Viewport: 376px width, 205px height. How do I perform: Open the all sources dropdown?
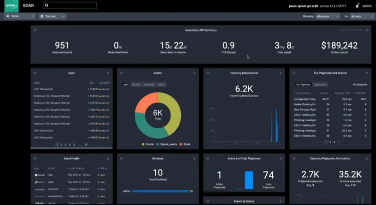(x=327, y=16)
